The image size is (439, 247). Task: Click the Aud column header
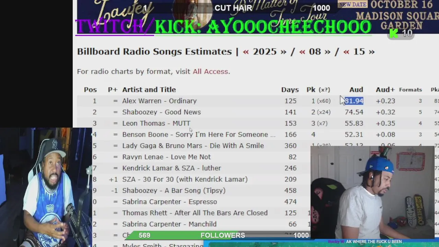tap(356, 90)
